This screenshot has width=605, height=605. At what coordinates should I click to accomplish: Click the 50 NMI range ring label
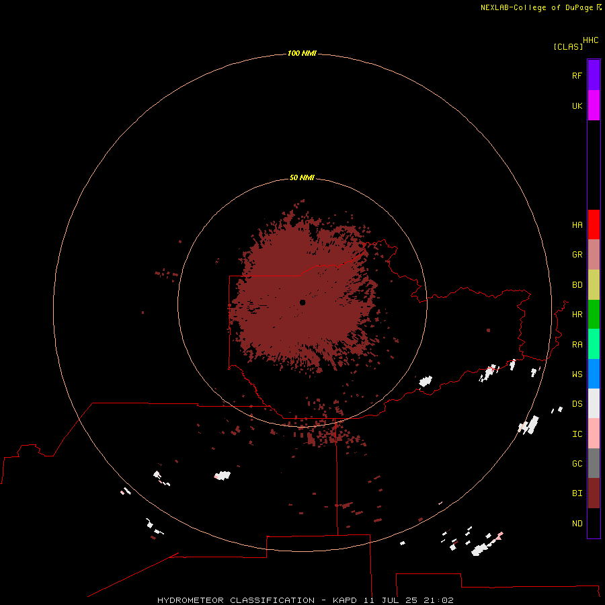pos(302,177)
